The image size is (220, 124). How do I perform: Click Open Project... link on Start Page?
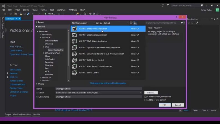coord(16,51)
